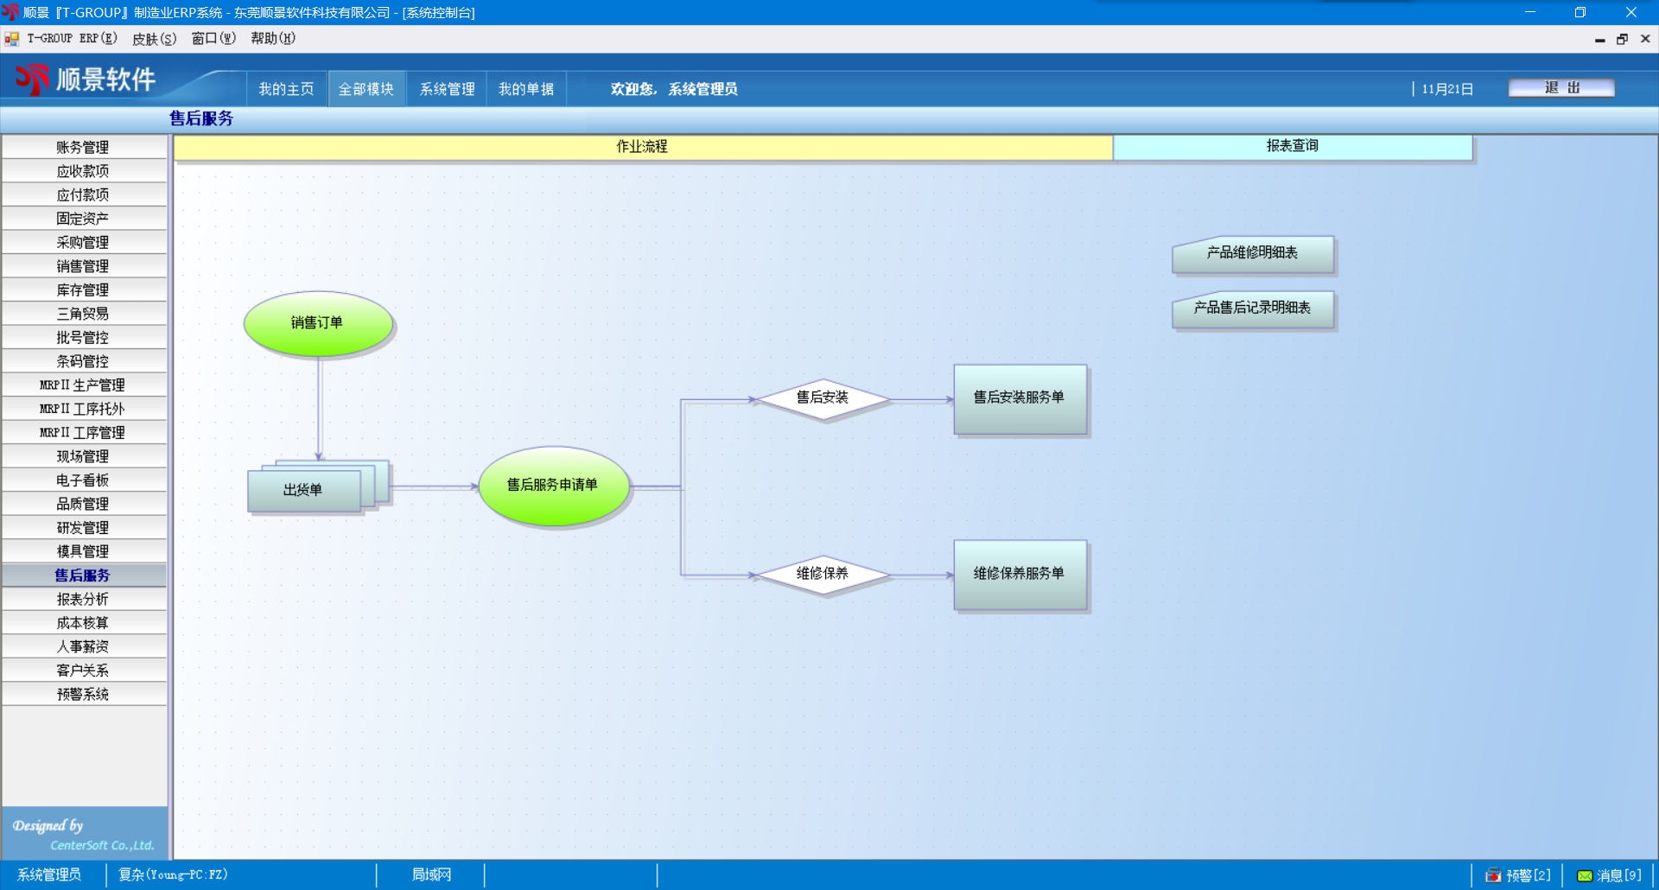The height and width of the screenshot is (890, 1659).
Task: Open the 产品维修明细表 report
Action: 1252,254
